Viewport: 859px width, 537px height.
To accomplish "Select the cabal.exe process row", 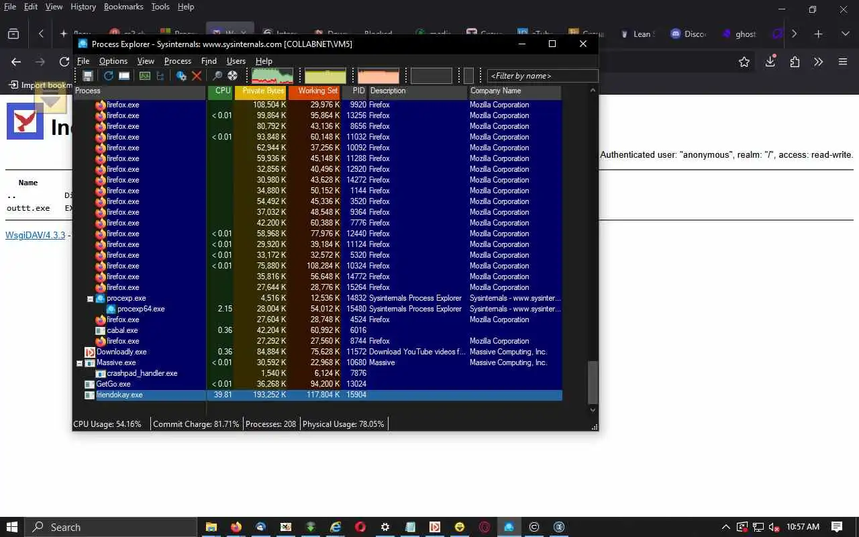I will (x=317, y=330).
